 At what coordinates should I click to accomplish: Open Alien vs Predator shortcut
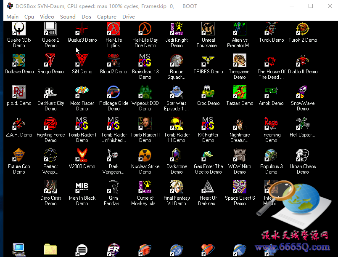tap(240, 29)
